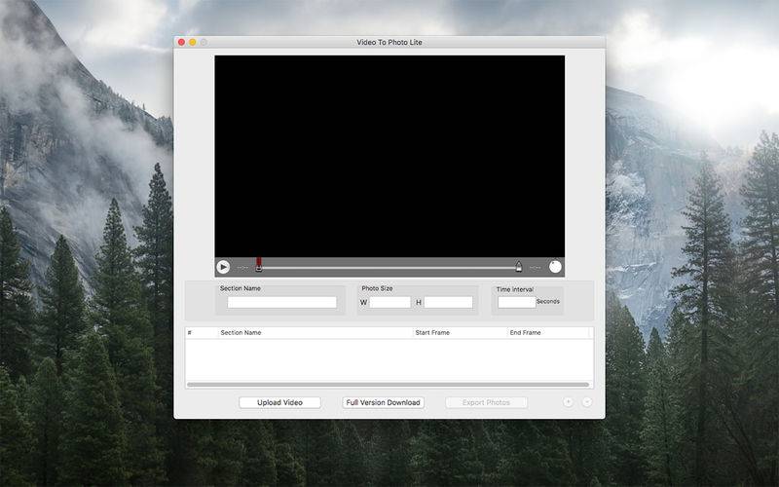The width and height of the screenshot is (779, 487).
Task: Close the Video To Photo Lite window
Action: coord(181,42)
